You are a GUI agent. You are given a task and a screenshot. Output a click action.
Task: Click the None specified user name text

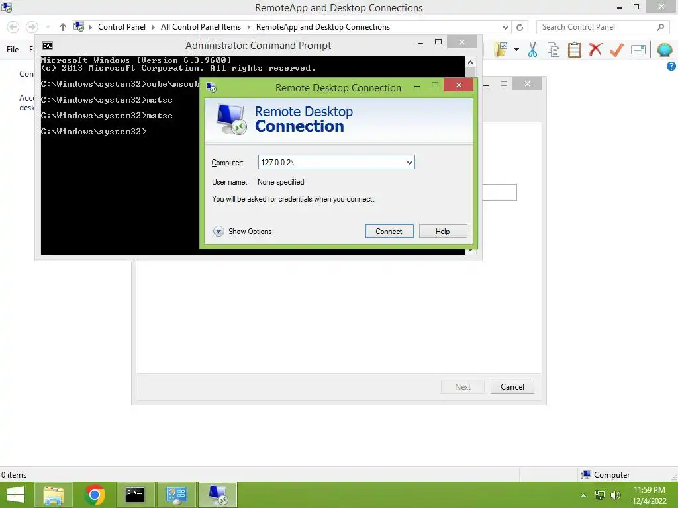(281, 182)
